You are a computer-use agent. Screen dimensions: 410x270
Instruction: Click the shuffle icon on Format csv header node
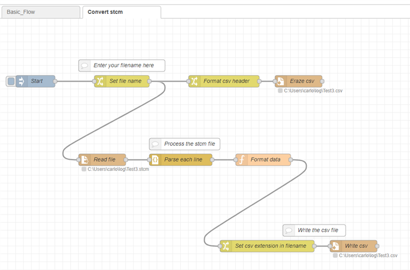click(x=195, y=81)
